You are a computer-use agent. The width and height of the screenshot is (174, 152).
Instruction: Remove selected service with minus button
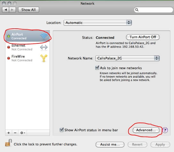point(15,133)
